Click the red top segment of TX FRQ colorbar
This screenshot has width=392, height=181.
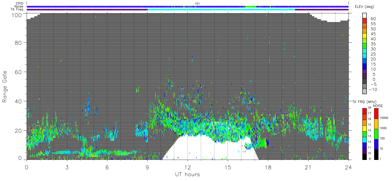click(x=365, y=111)
